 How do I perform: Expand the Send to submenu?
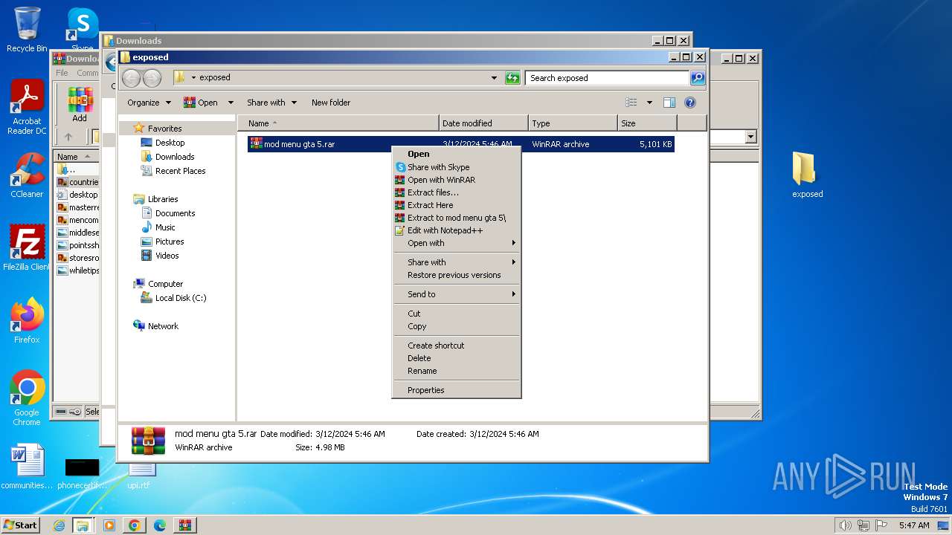point(457,294)
